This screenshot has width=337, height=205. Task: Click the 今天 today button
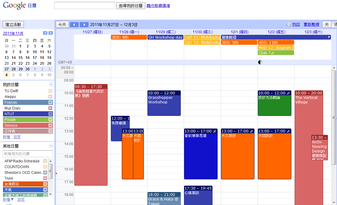click(x=62, y=24)
